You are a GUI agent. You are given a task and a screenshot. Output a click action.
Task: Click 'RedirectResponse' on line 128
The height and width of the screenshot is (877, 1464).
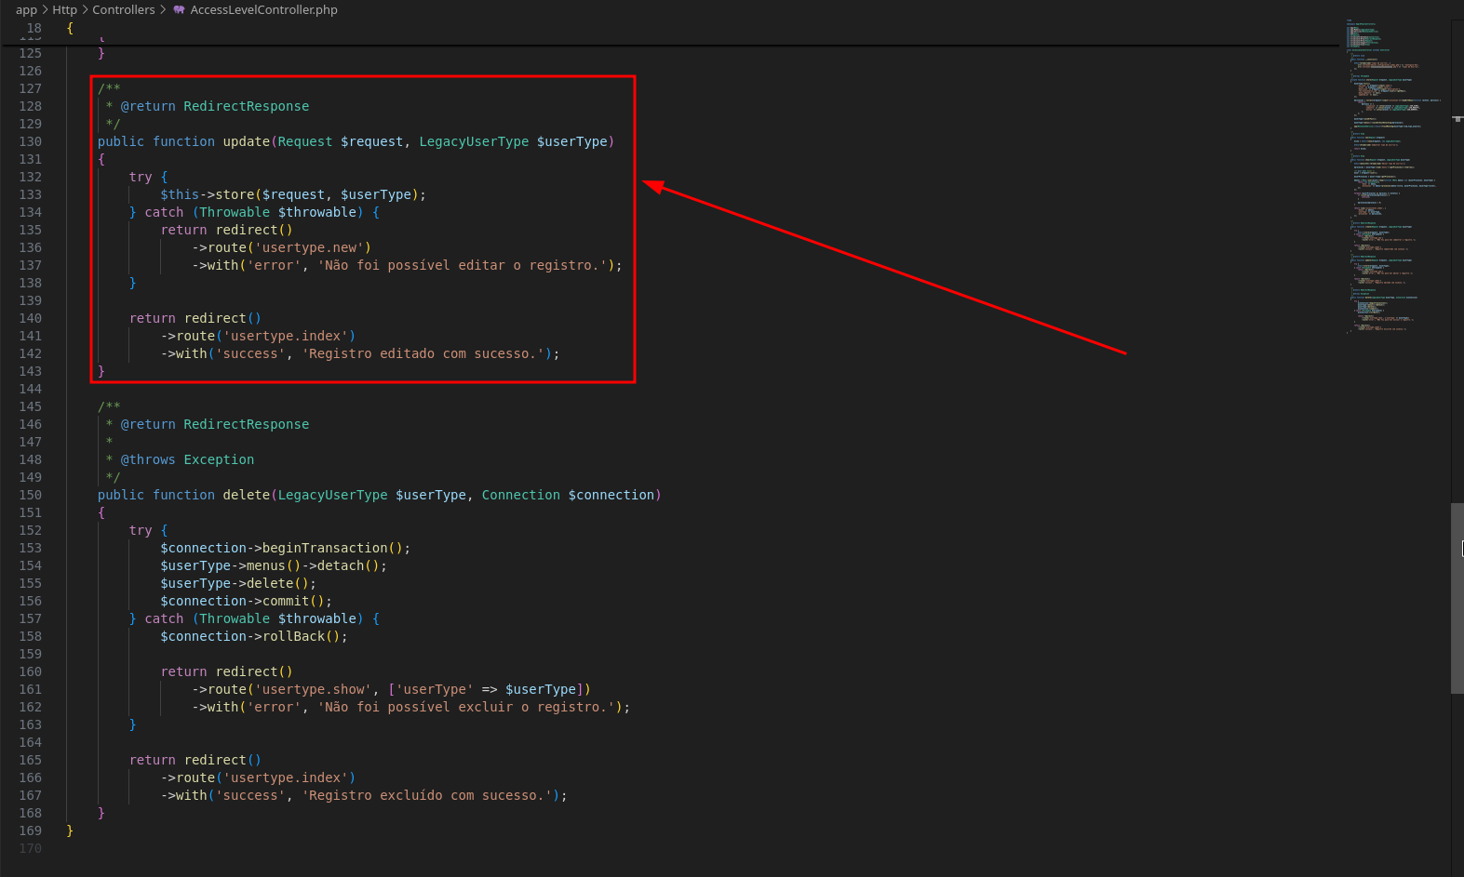pos(247,106)
